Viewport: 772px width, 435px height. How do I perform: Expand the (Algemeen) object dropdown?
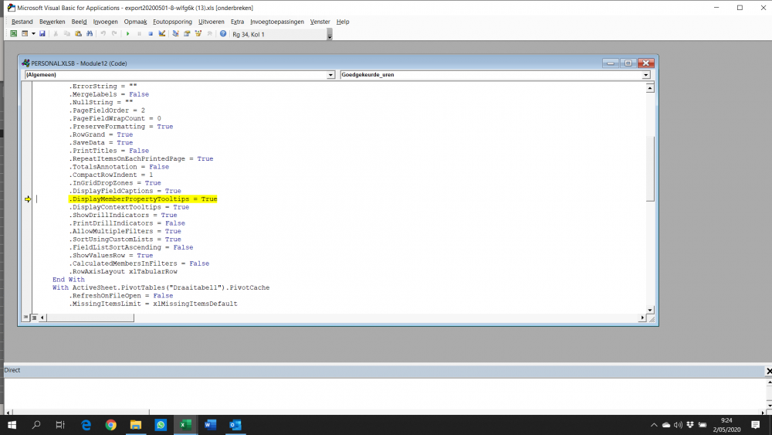[x=331, y=75]
